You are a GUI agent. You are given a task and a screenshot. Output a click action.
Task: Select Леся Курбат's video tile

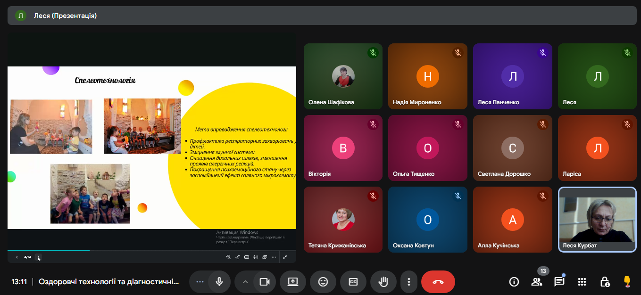(597, 220)
